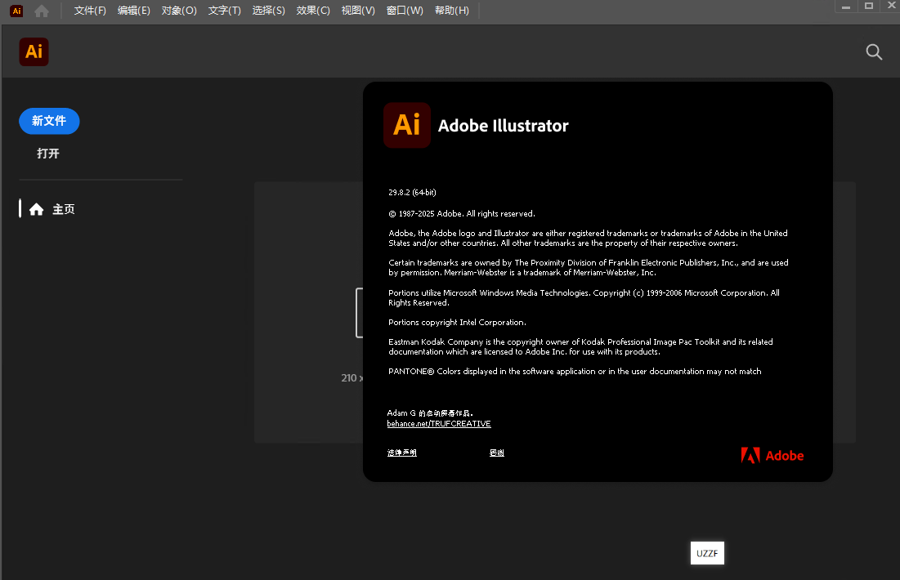Follow the behance.net/TRUFCREATIVE link
Viewport: 900px width, 580px height.
coord(439,424)
